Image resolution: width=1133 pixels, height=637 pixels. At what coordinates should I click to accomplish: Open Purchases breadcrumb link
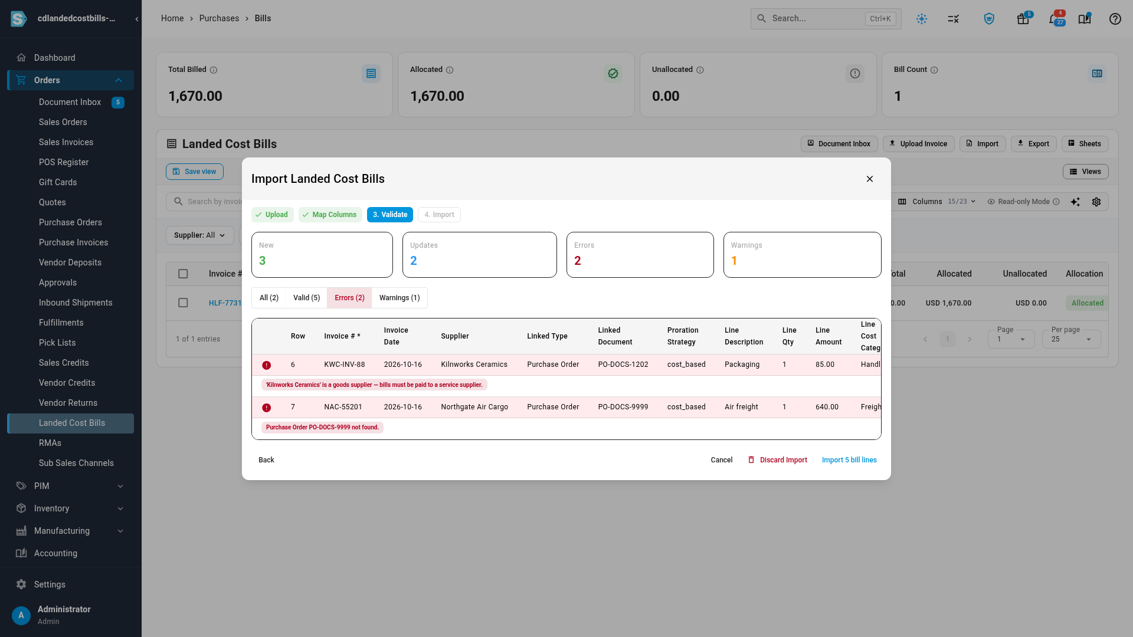tap(219, 18)
